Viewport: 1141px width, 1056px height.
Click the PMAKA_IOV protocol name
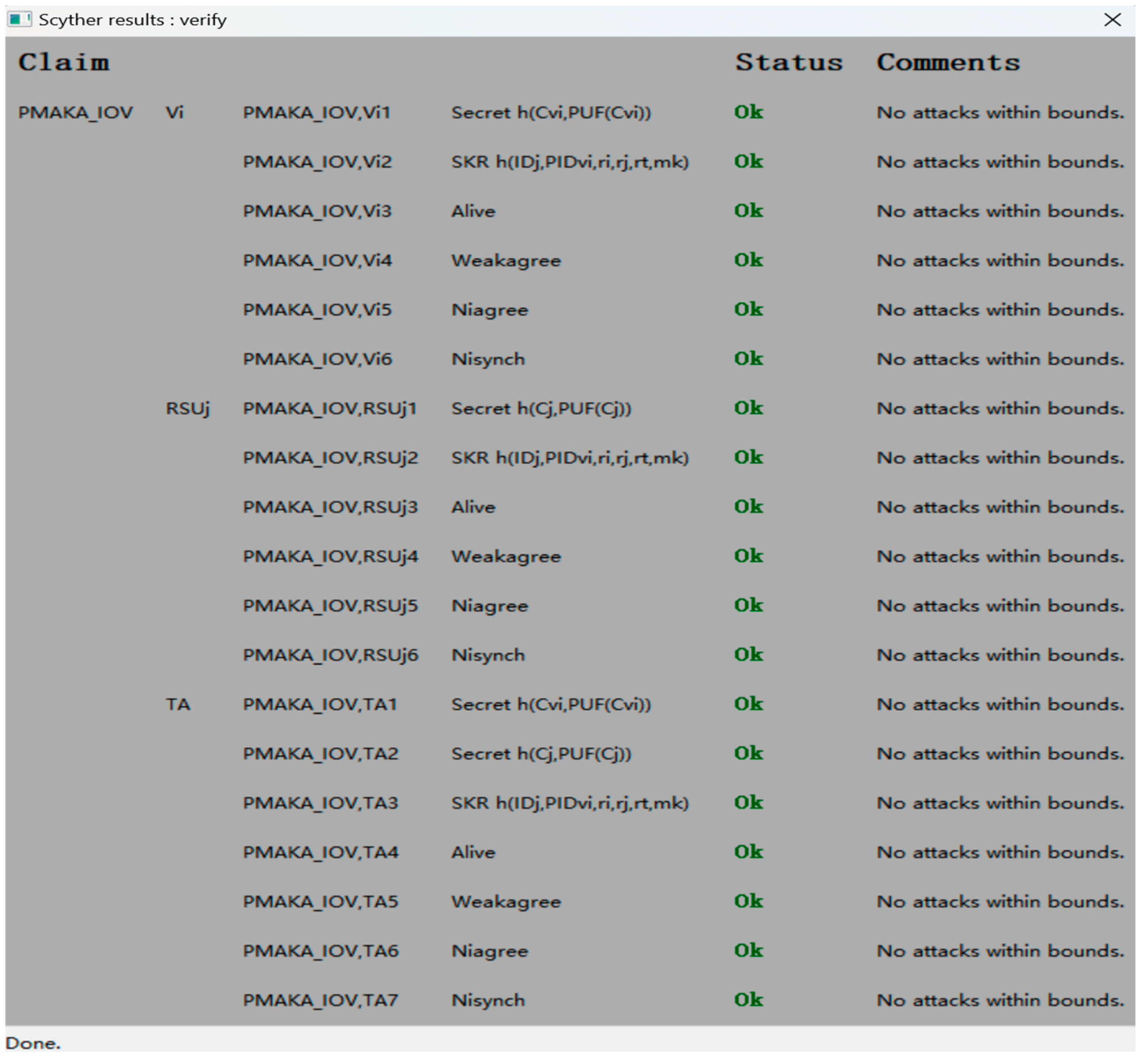pos(75,113)
